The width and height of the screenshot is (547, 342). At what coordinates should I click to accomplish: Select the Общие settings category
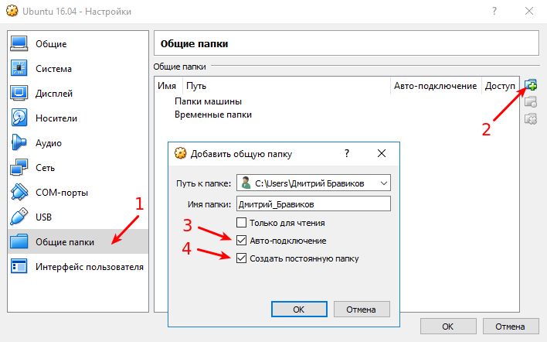pyautogui.click(x=78, y=44)
